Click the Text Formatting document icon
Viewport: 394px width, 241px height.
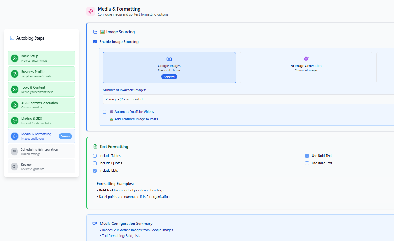(x=95, y=147)
